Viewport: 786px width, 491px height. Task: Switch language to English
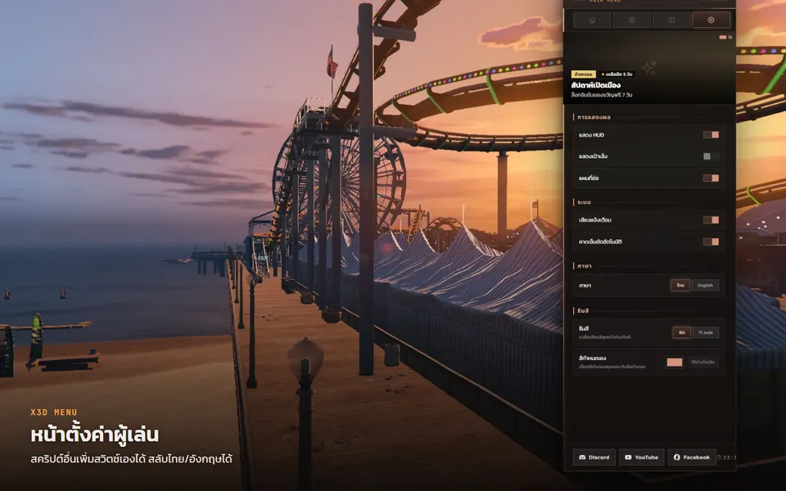pyautogui.click(x=705, y=285)
